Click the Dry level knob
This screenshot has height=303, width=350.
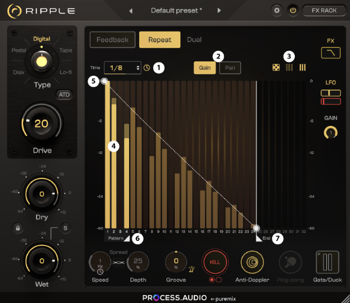pyautogui.click(x=42, y=194)
